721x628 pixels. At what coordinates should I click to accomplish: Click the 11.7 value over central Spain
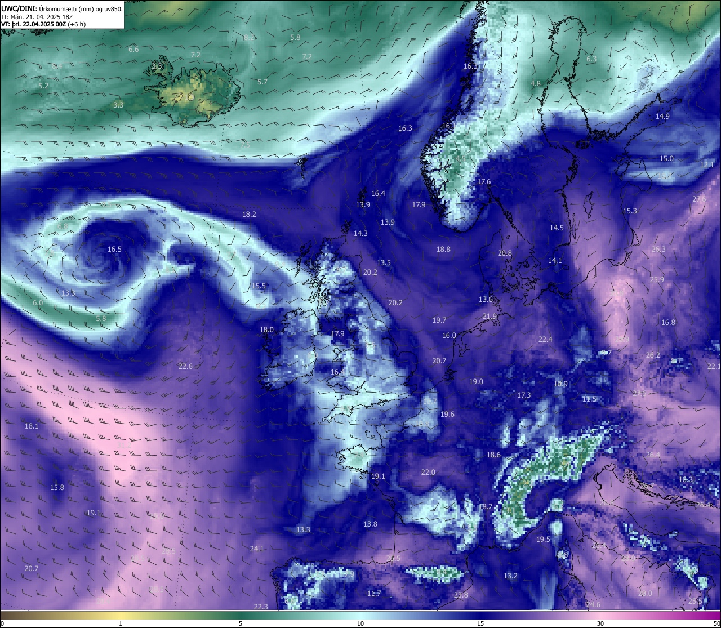[374, 593]
